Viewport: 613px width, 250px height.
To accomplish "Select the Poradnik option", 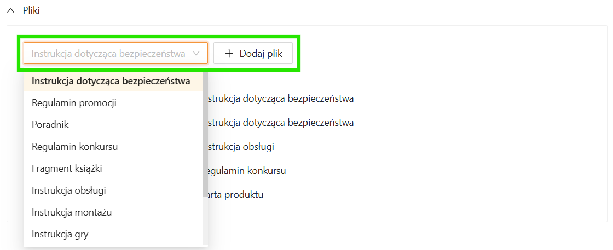I will [x=50, y=125].
